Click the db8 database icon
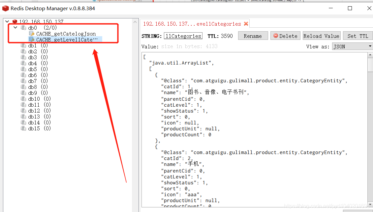Viewport: 373px width, 212px height. coord(23,87)
